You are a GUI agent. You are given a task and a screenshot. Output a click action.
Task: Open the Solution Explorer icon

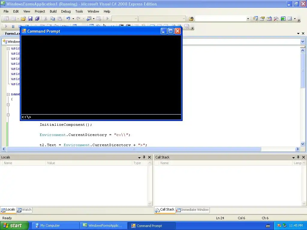pos(255,19)
